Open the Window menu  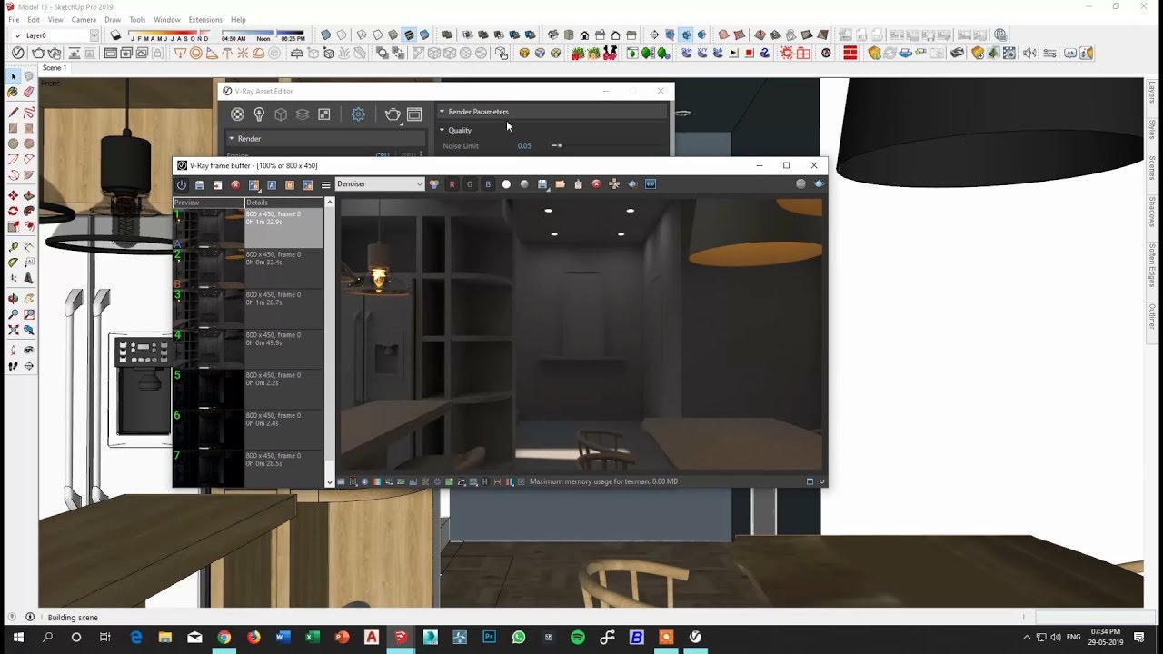pos(167,19)
